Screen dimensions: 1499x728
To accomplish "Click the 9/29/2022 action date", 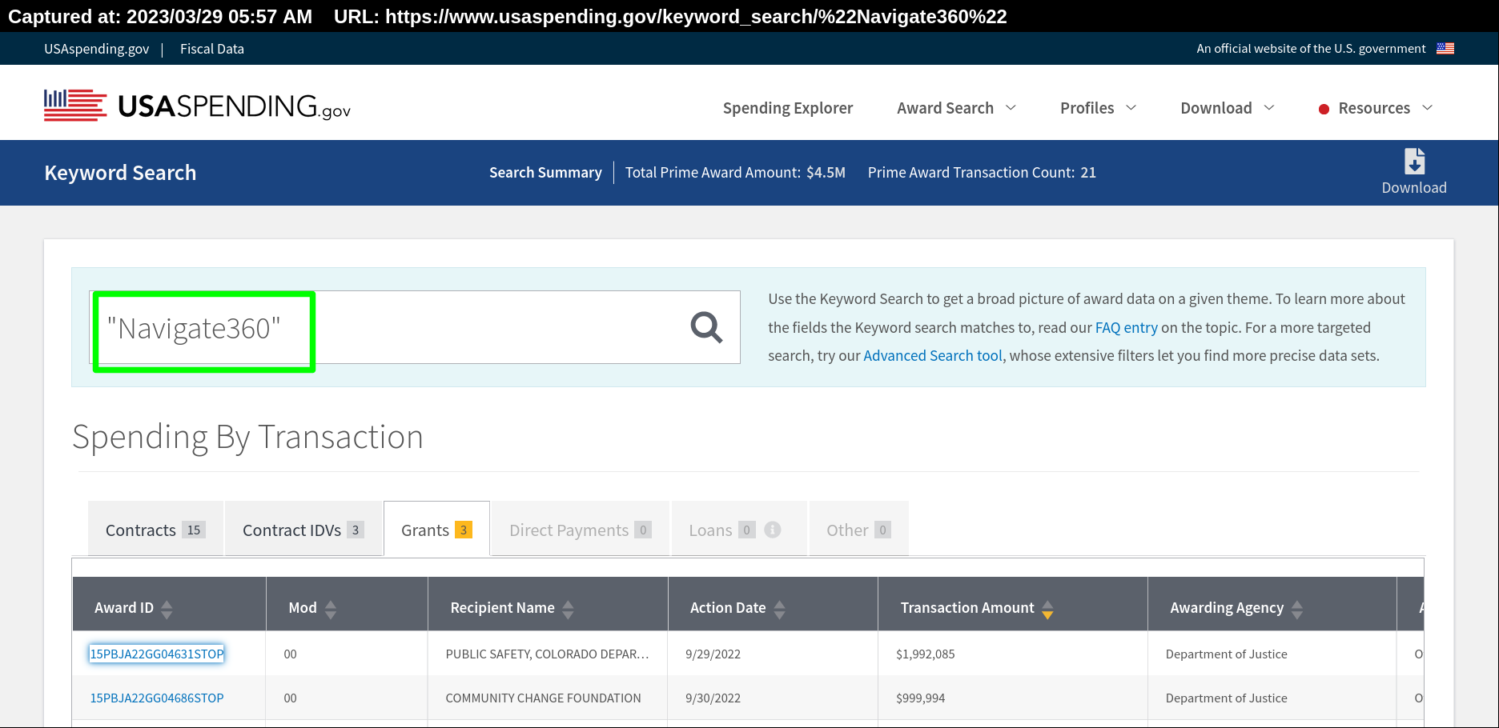I will 713,654.
